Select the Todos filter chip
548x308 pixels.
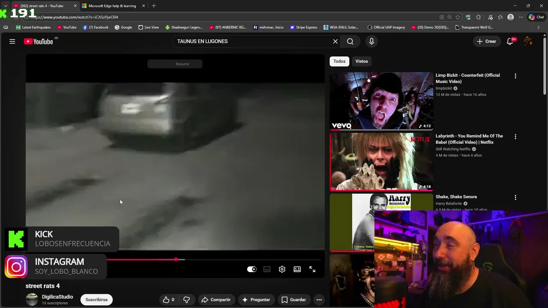click(340, 61)
